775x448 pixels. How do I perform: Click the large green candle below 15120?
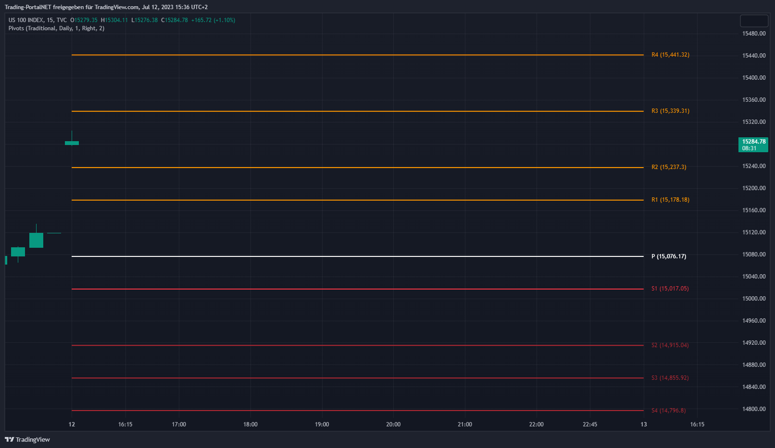pos(36,240)
